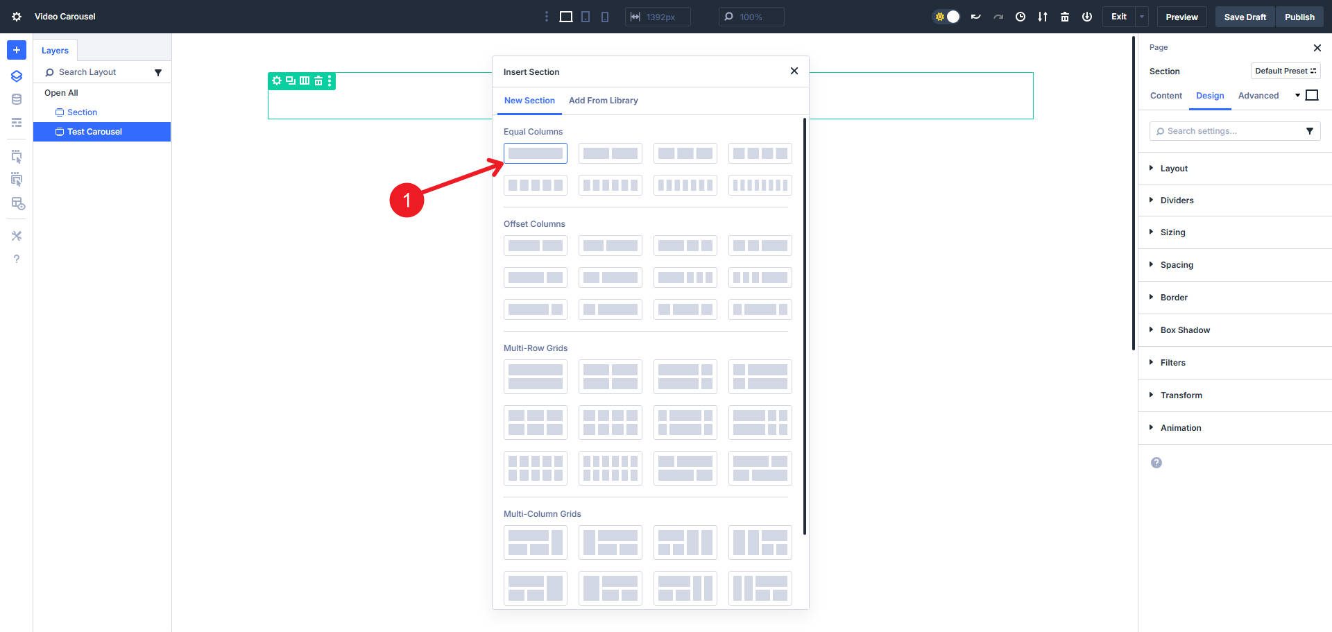Click the Publish button
Image resolution: width=1332 pixels, height=632 pixels.
1299,16
